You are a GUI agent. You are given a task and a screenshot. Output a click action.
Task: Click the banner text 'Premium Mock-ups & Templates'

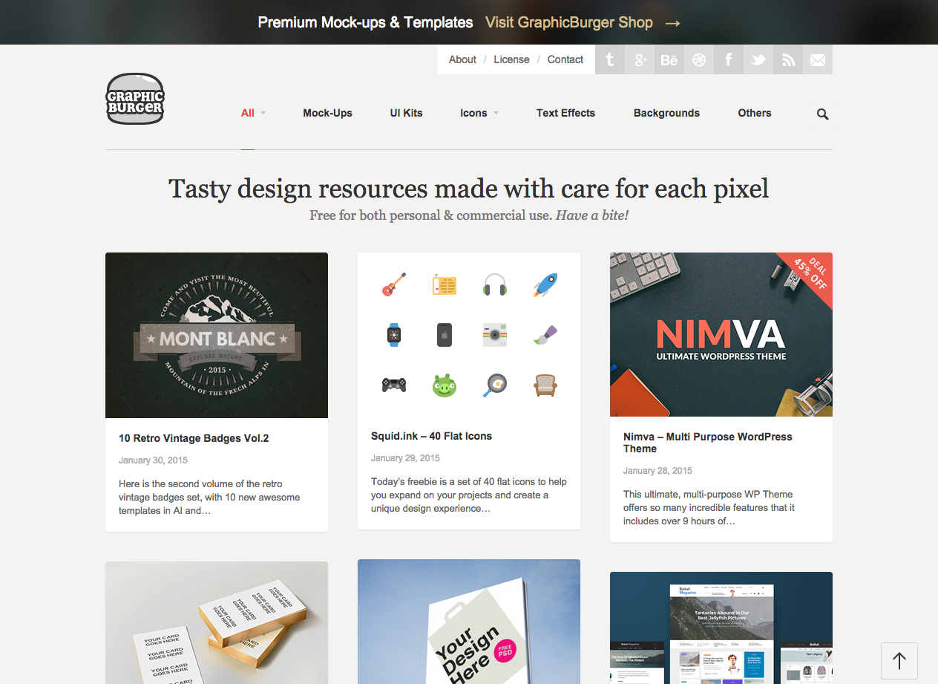coord(365,22)
